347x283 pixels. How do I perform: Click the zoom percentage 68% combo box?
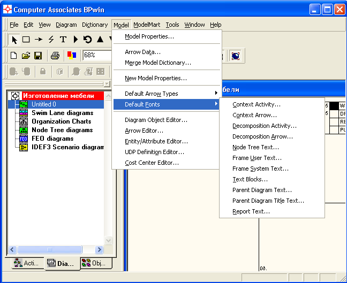pos(97,55)
